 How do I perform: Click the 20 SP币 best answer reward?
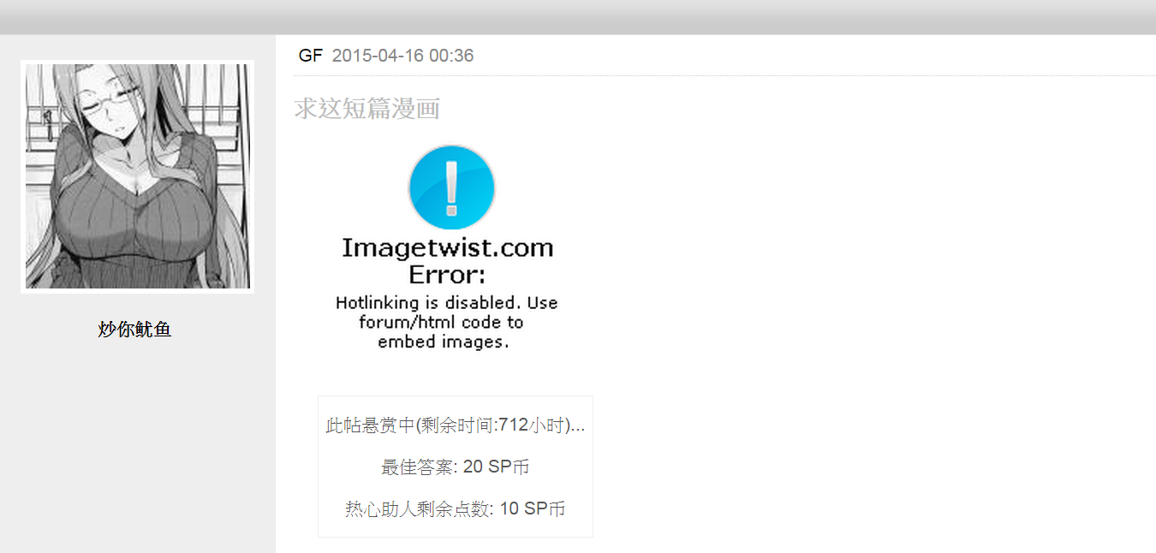coord(496,467)
